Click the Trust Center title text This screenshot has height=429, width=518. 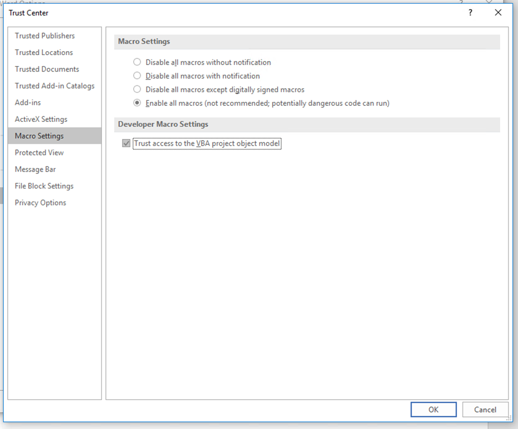[29, 13]
